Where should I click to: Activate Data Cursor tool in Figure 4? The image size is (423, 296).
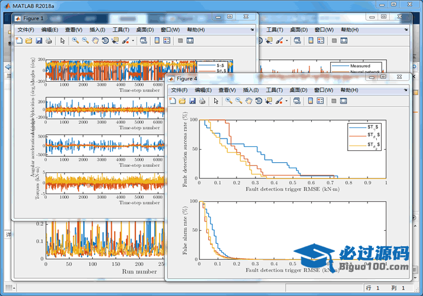[x=269, y=101]
